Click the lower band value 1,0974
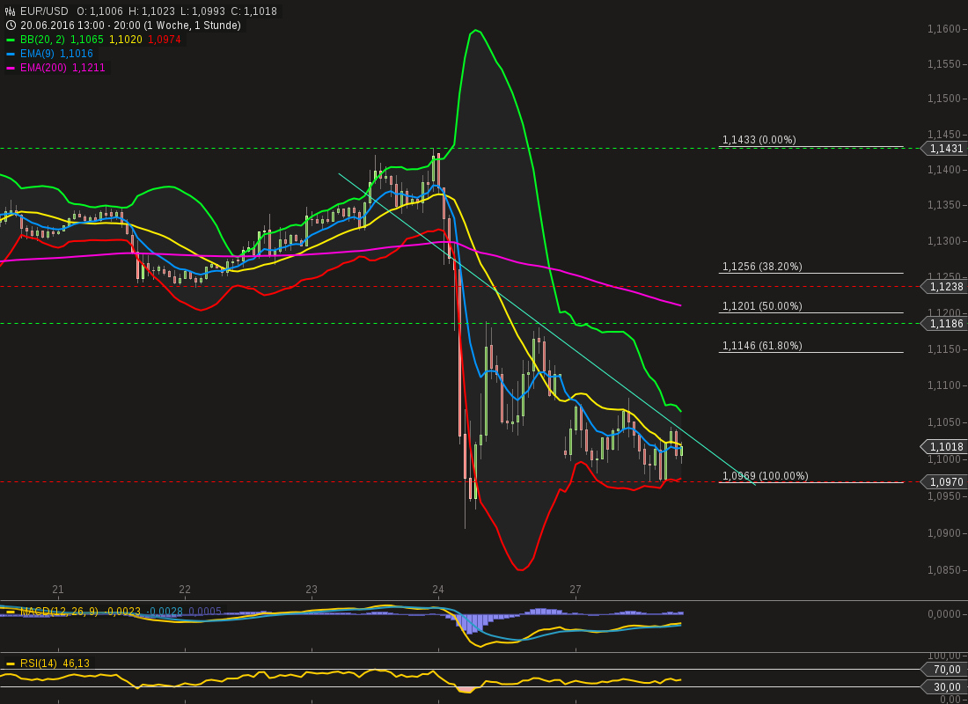Image resolution: width=968 pixels, height=704 pixels. coord(165,40)
